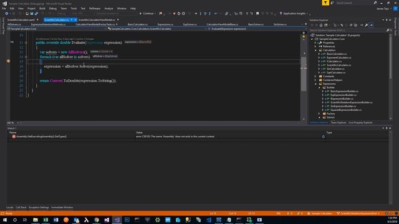Viewport: 399px width, 224px height.
Task: Open the Locals tab at the bottom
Action: point(10,207)
